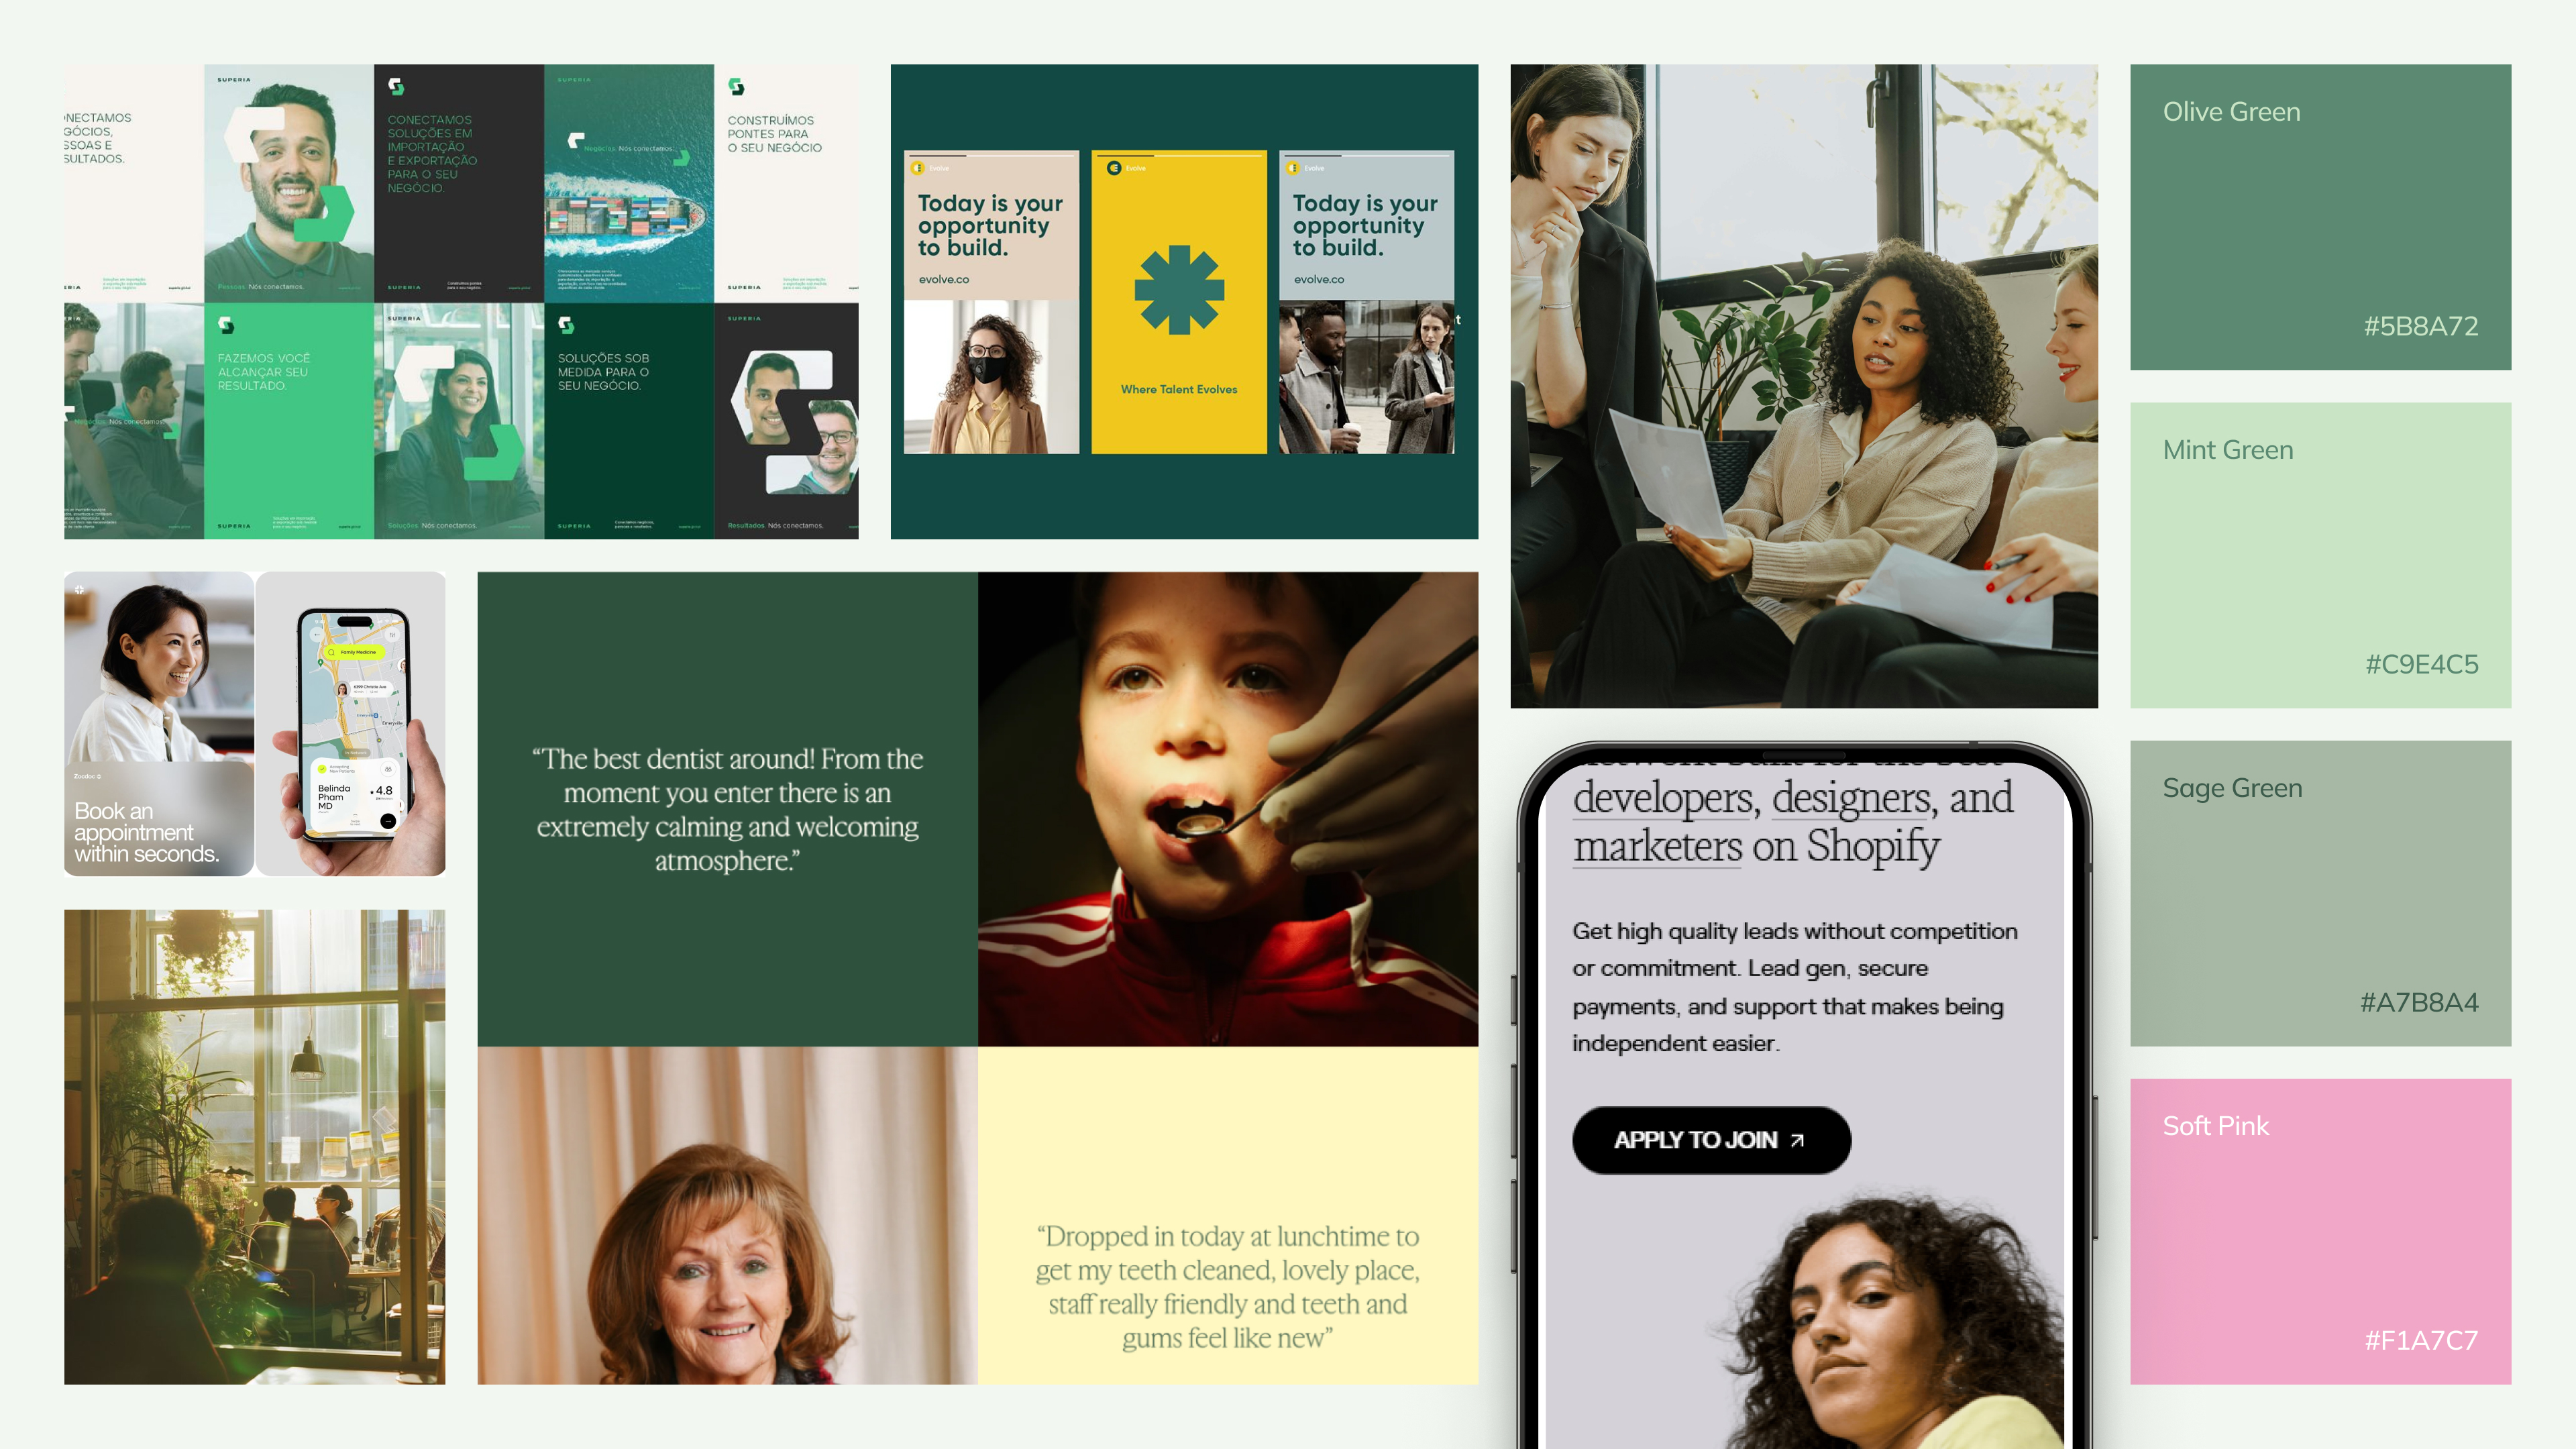Click the phone map app mockup image
The width and height of the screenshot is (2576, 1449).
click(350, 724)
